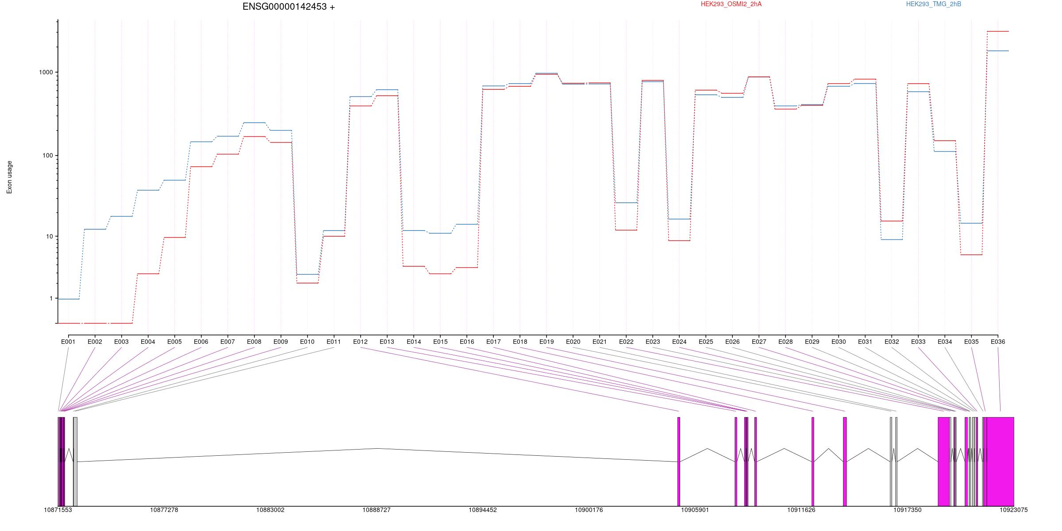Click exon label E019
Image resolution: width=1062 pixels, height=531 pixels.
tap(546, 342)
